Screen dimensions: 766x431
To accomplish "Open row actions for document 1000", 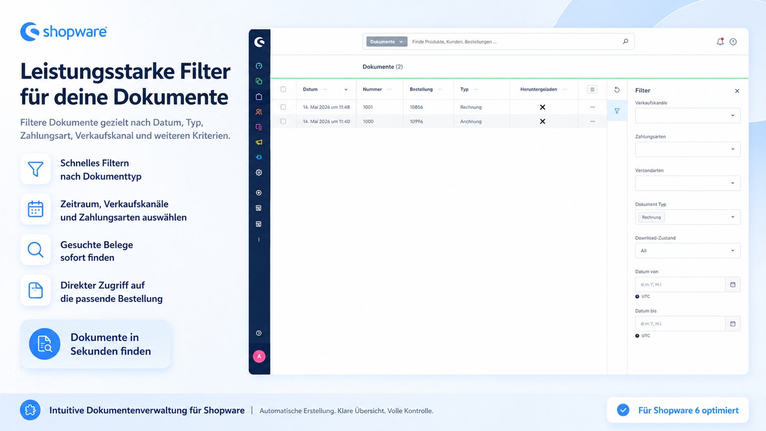I will click(x=592, y=121).
